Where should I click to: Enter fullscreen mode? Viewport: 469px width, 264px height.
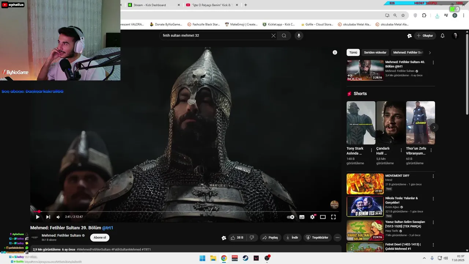[333, 217]
